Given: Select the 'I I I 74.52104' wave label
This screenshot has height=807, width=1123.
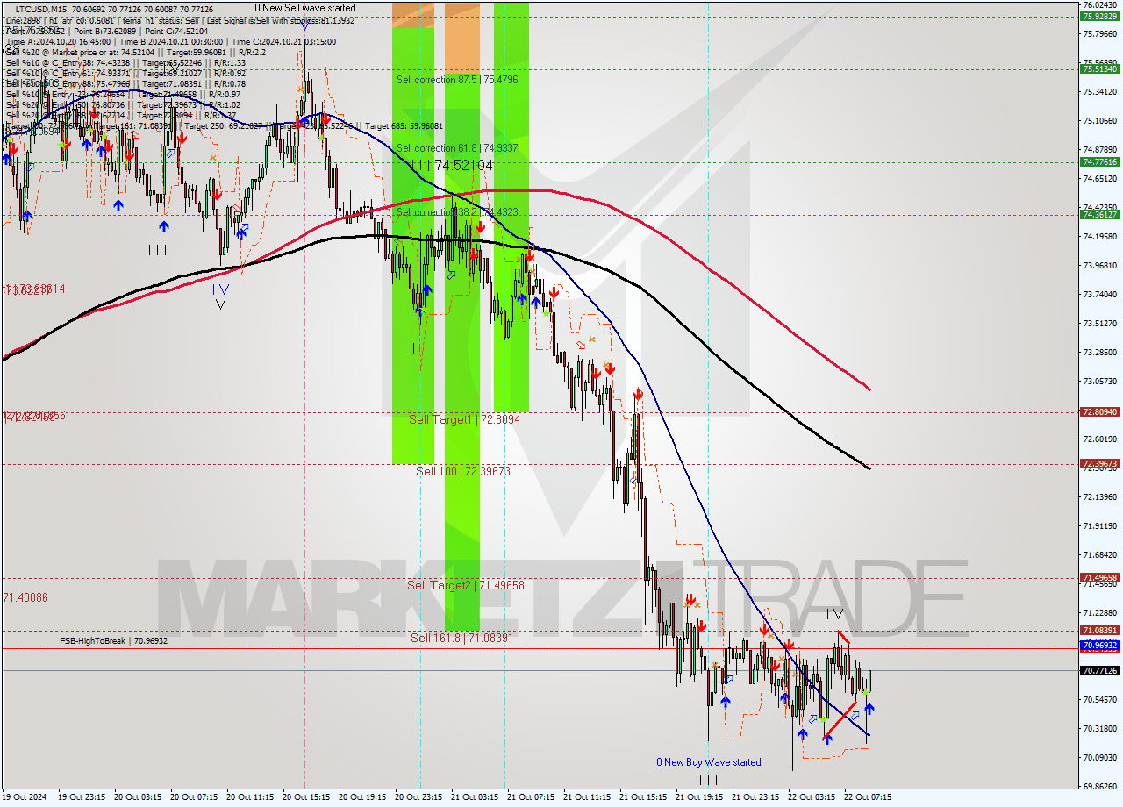Looking at the screenshot, I should pos(452,165).
